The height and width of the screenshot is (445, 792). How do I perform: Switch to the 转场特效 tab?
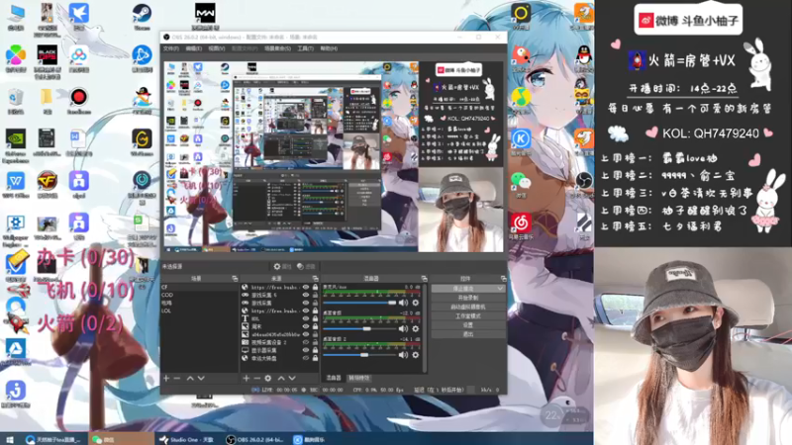pyautogui.click(x=359, y=378)
